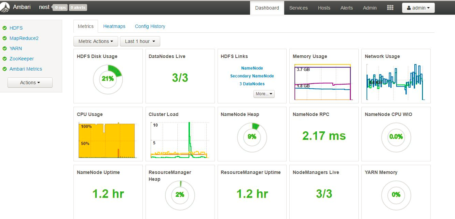455x219 pixels.
Task: Click the ResourceManager Uptime widget title
Action: pyautogui.click(x=251, y=172)
